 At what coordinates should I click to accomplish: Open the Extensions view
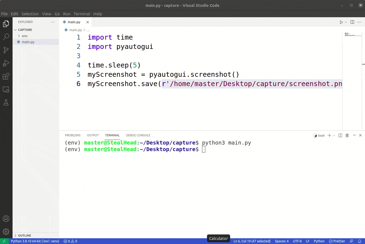(6, 77)
